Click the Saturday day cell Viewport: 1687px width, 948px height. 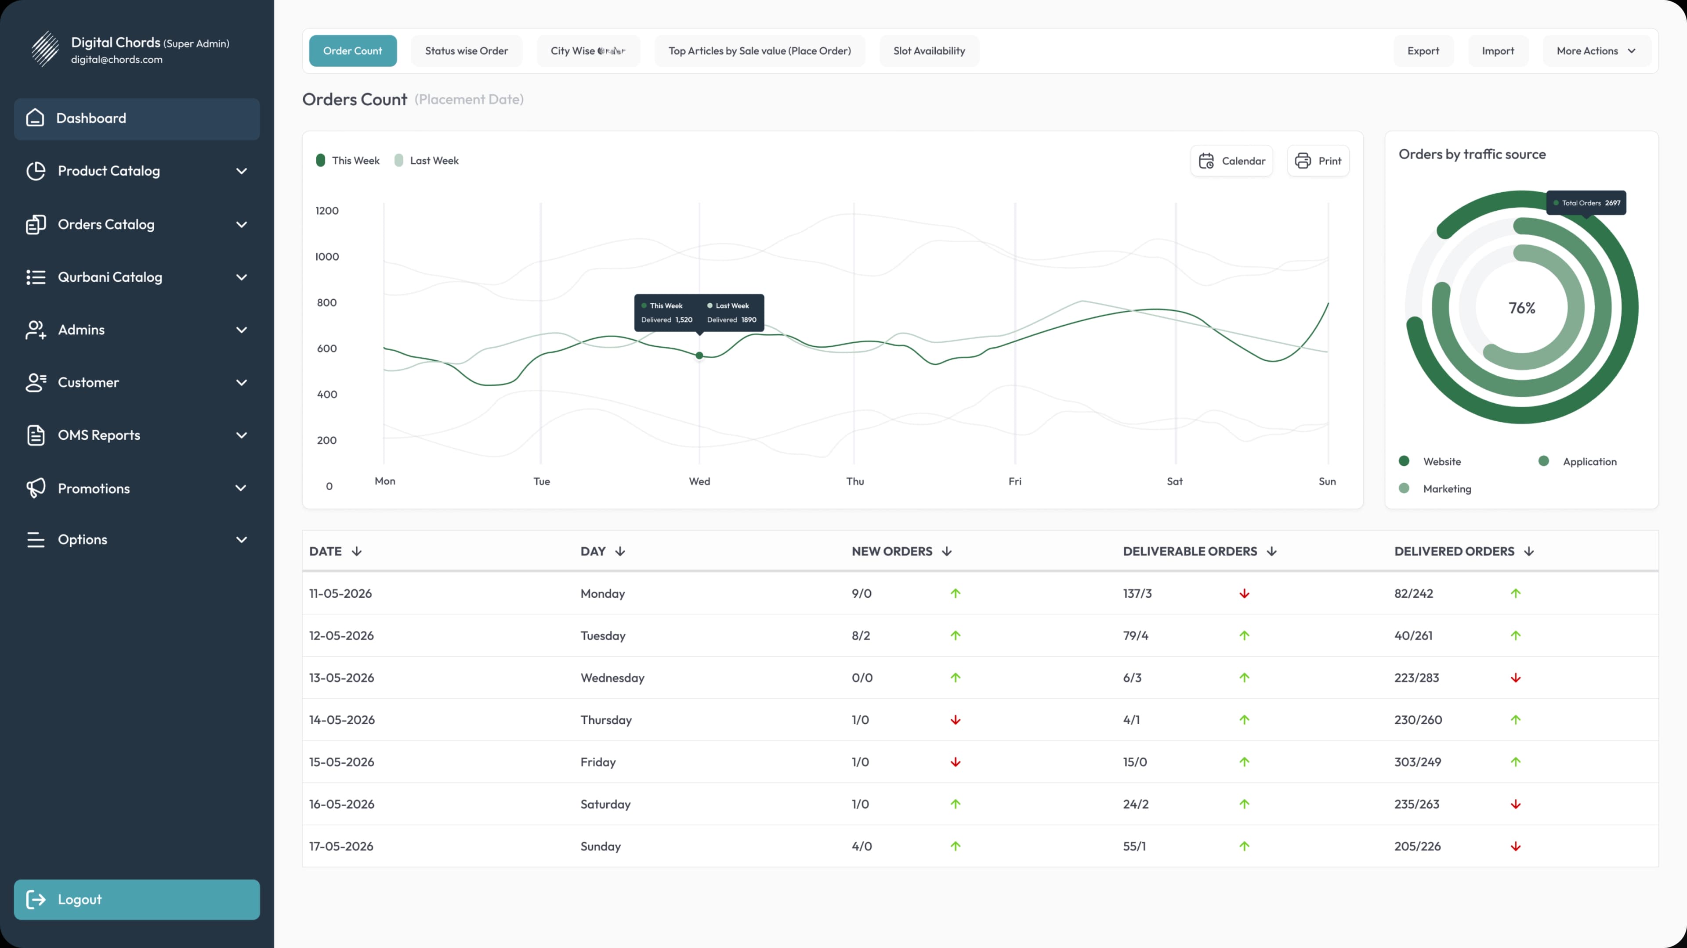pos(605,804)
